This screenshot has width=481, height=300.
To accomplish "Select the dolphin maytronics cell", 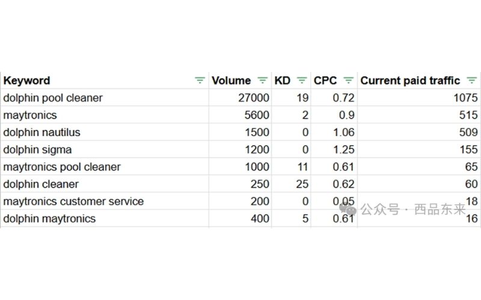I will coord(49,218).
